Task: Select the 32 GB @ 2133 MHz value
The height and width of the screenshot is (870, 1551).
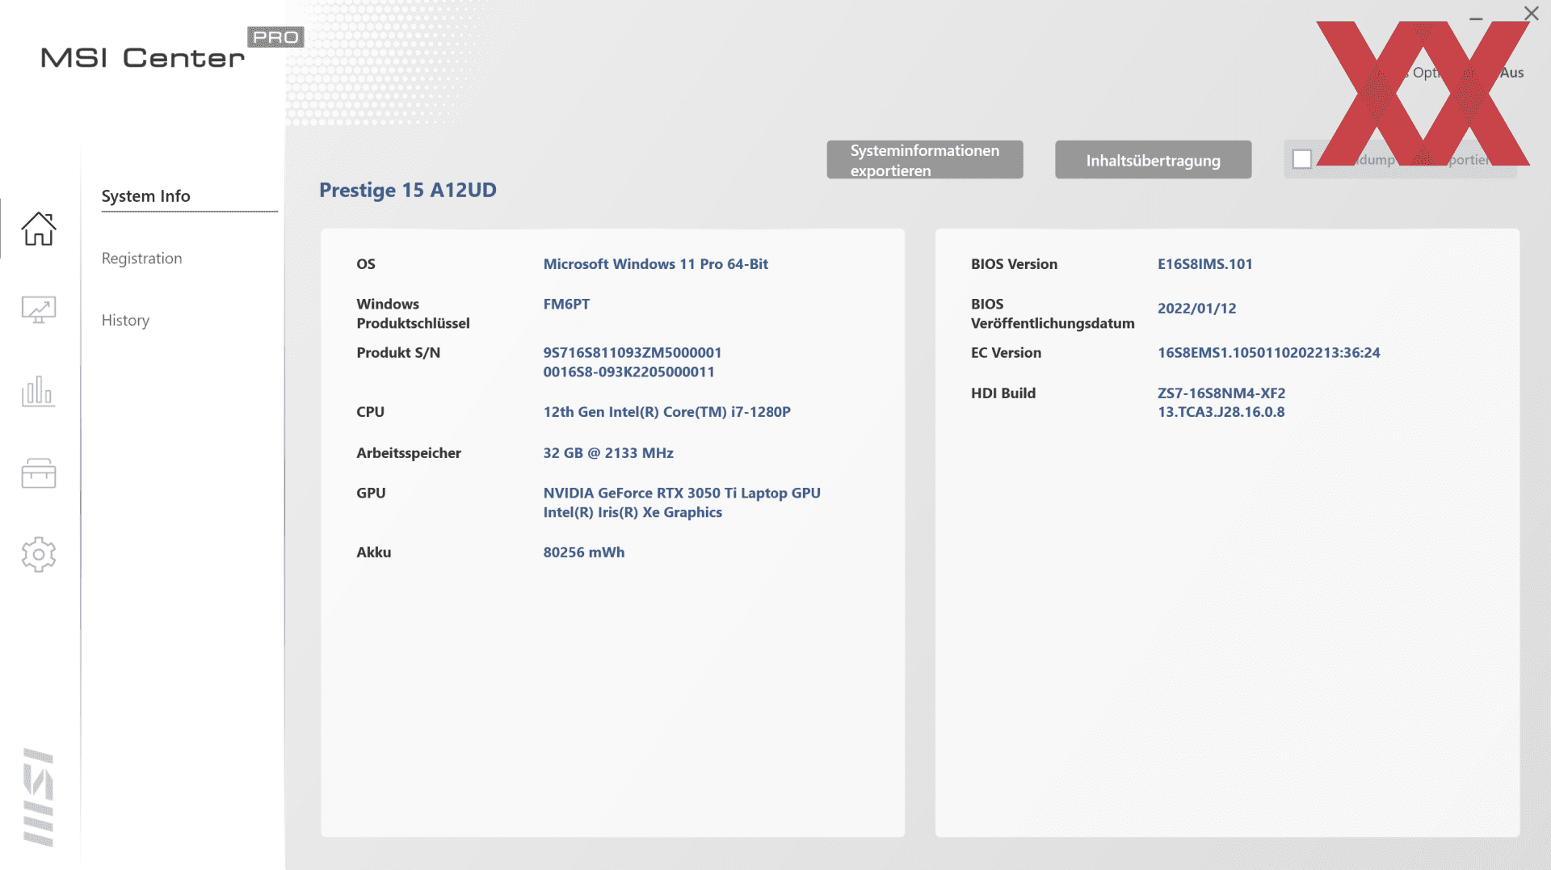Action: coord(608,453)
